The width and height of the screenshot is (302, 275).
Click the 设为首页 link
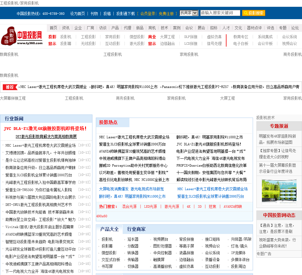click(x=77, y=14)
